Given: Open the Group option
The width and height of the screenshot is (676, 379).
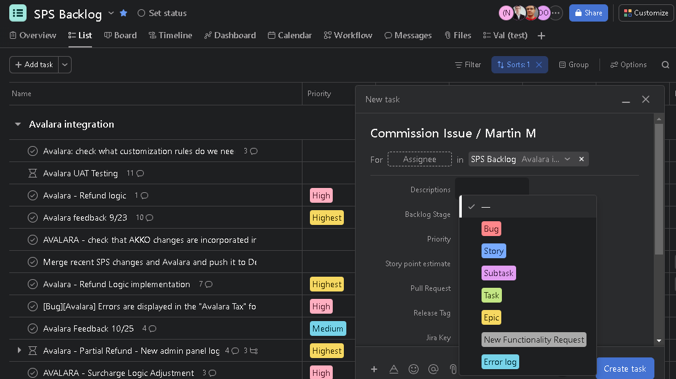Looking at the screenshot, I should (x=574, y=65).
